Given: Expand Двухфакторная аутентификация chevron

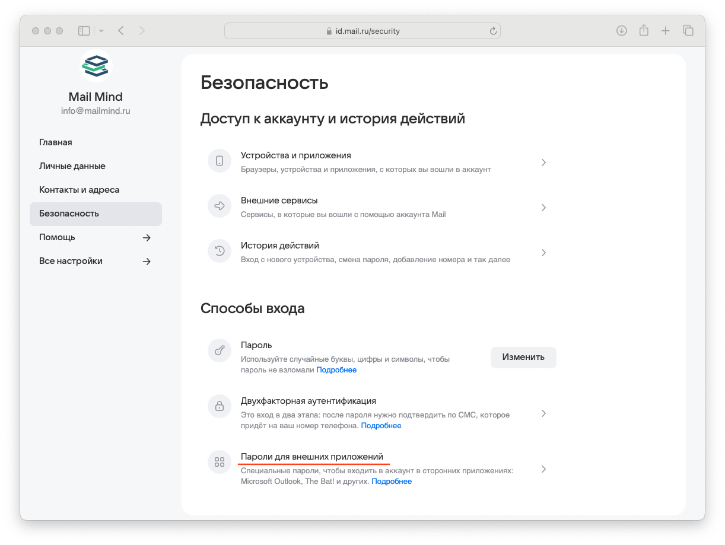Looking at the screenshot, I should click(543, 413).
